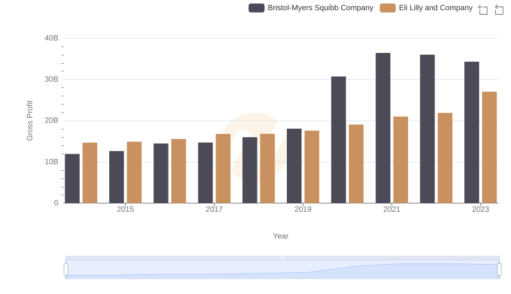Click the zoom reset restore icon
511x294 pixels.
pos(499,10)
